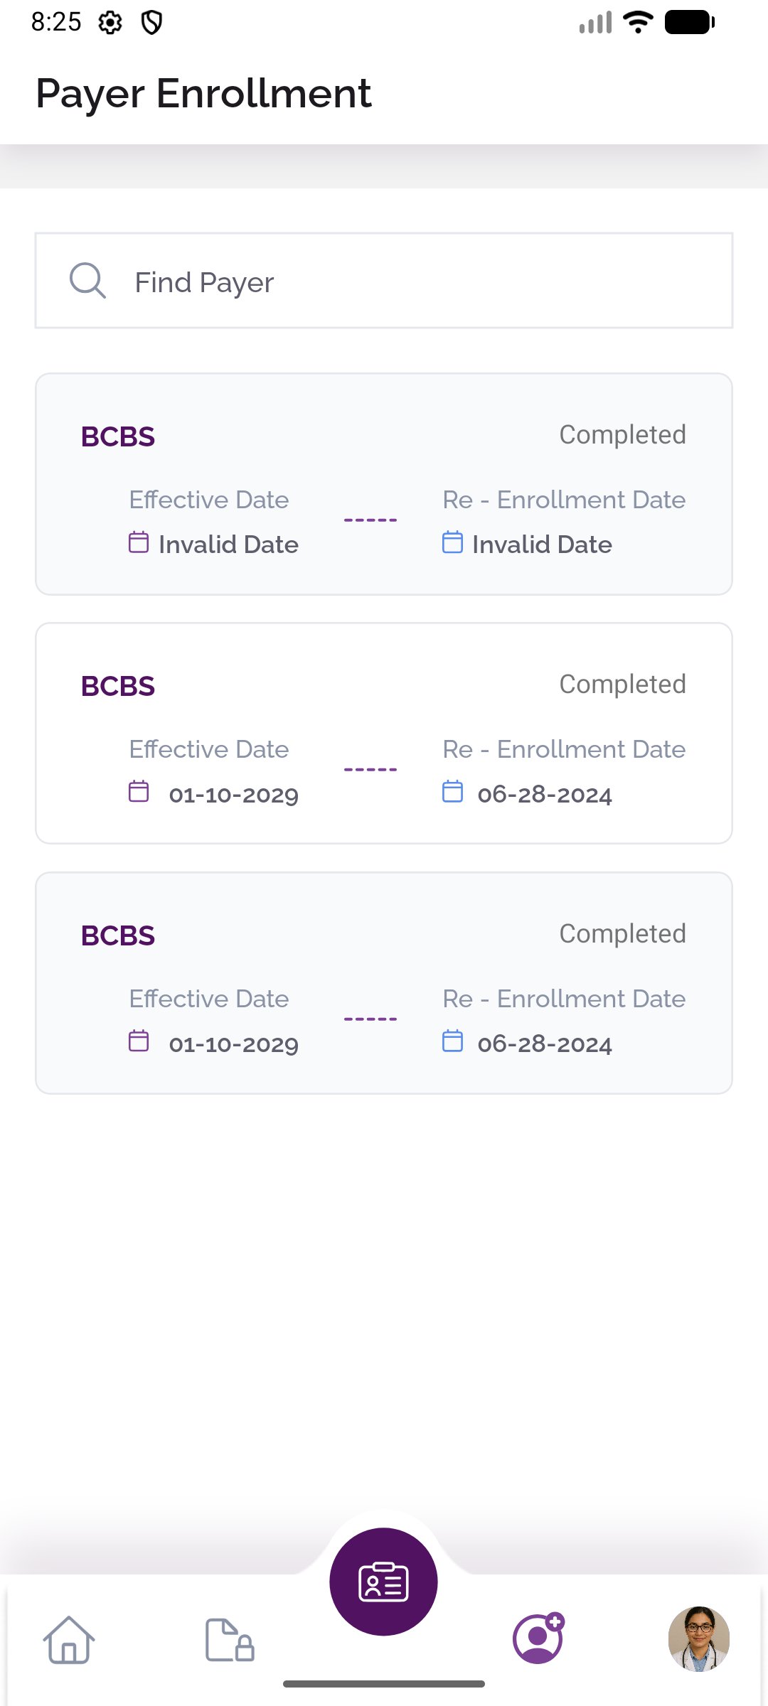
Task: Tap the first card's Effective Date calendar icon
Action: coord(139,542)
